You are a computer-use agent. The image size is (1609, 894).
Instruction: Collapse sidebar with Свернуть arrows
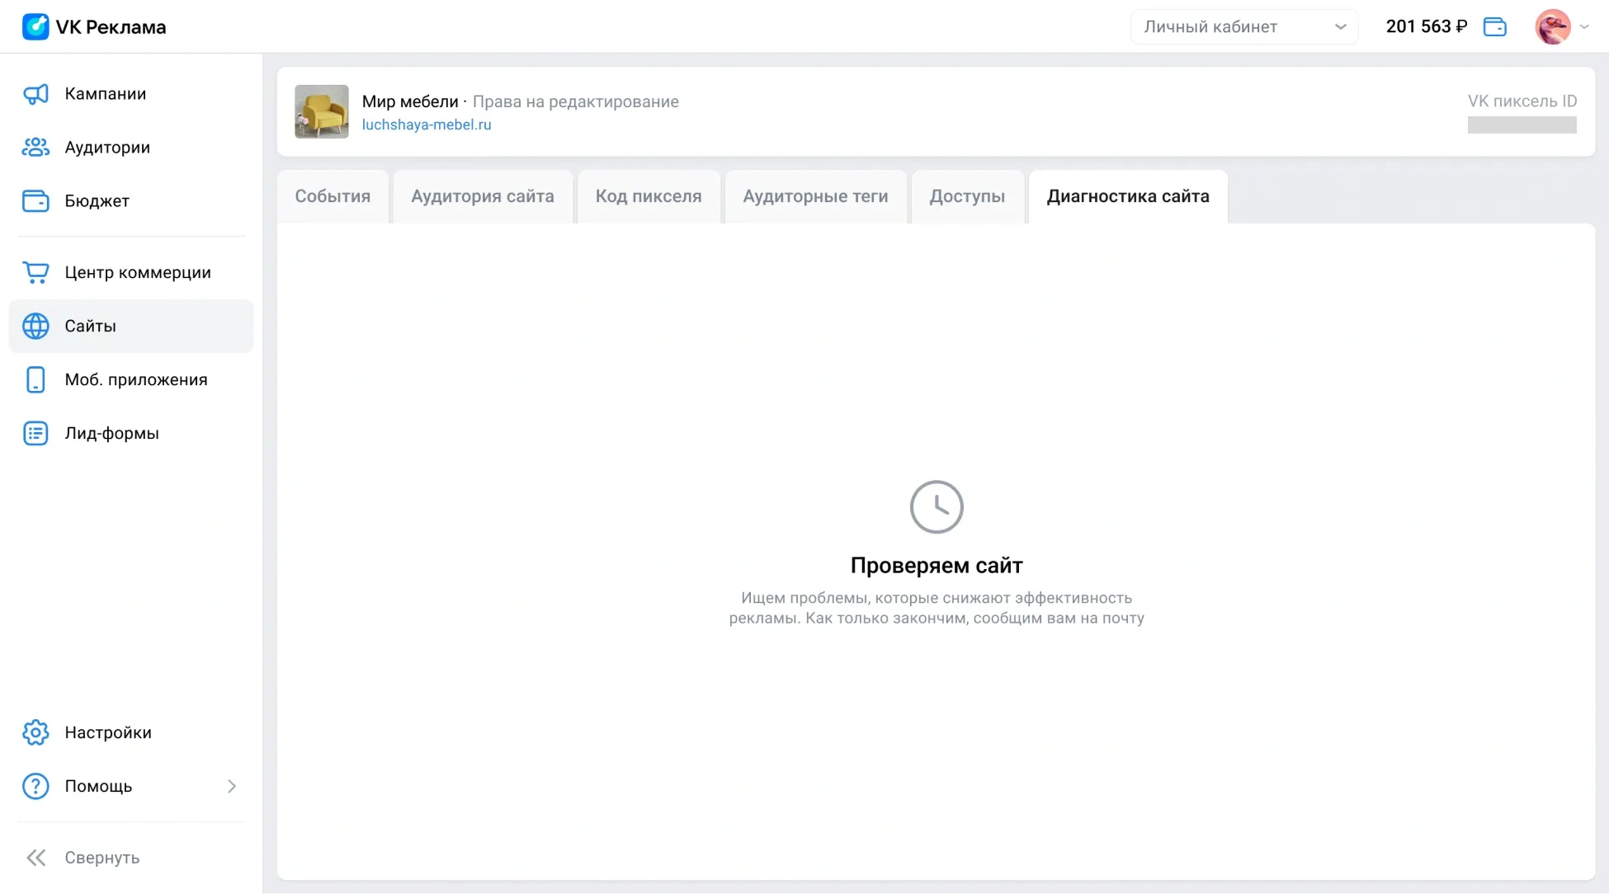[35, 858]
